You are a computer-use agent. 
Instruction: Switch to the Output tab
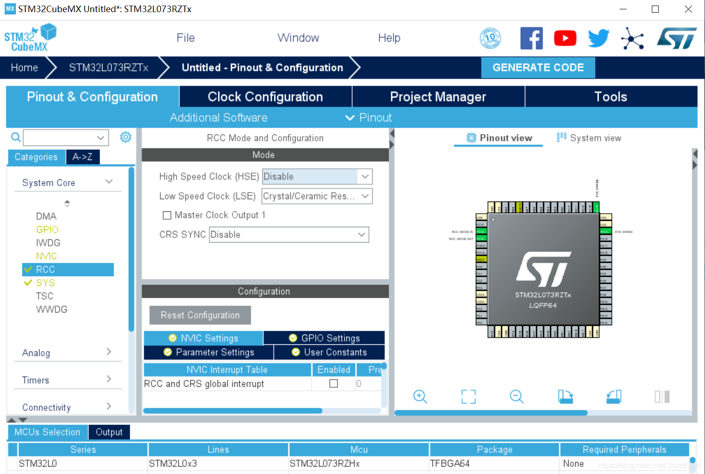pos(109,432)
